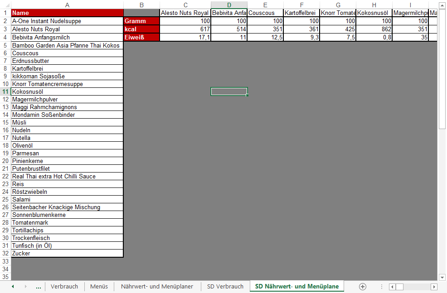
Task: Click horizontal scrollbar right arrow
Action: coord(434,287)
